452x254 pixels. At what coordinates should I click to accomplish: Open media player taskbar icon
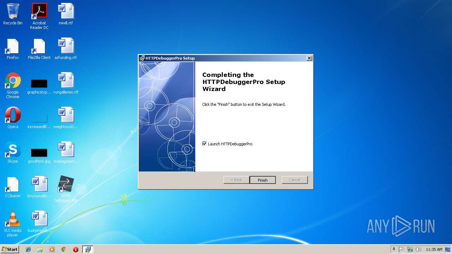(52, 249)
